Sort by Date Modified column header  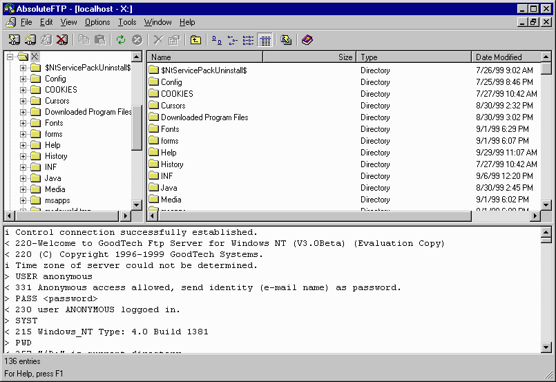click(x=506, y=57)
